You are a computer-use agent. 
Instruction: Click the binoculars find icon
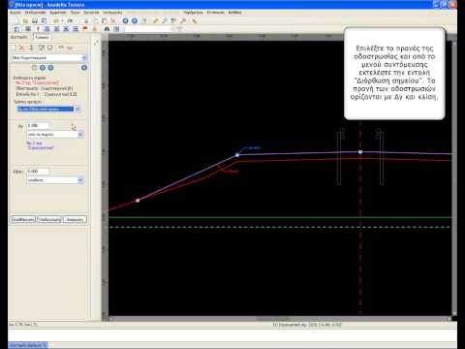107,29
